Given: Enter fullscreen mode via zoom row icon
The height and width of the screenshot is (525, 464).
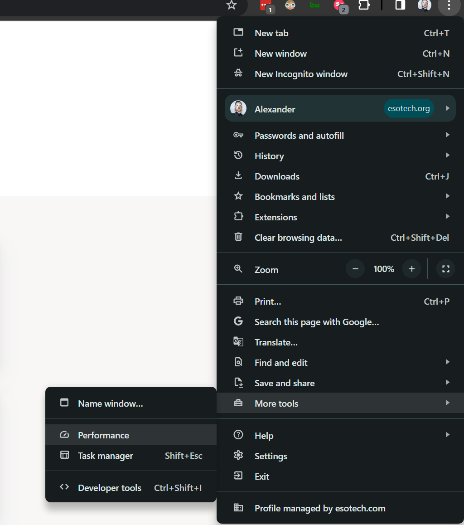Looking at the screenshot, I should [445, 269].
